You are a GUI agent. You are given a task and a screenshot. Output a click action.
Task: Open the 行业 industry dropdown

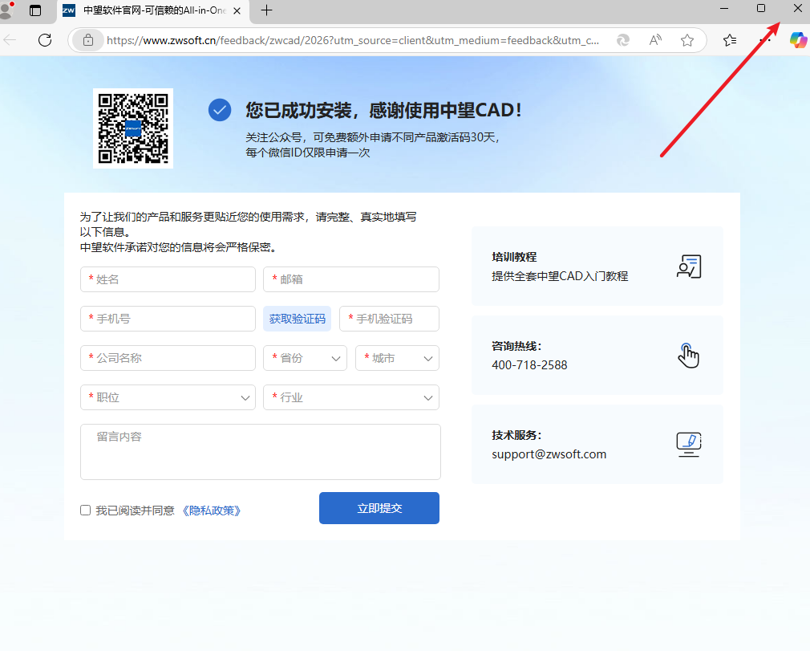click(x=350, y=397)
